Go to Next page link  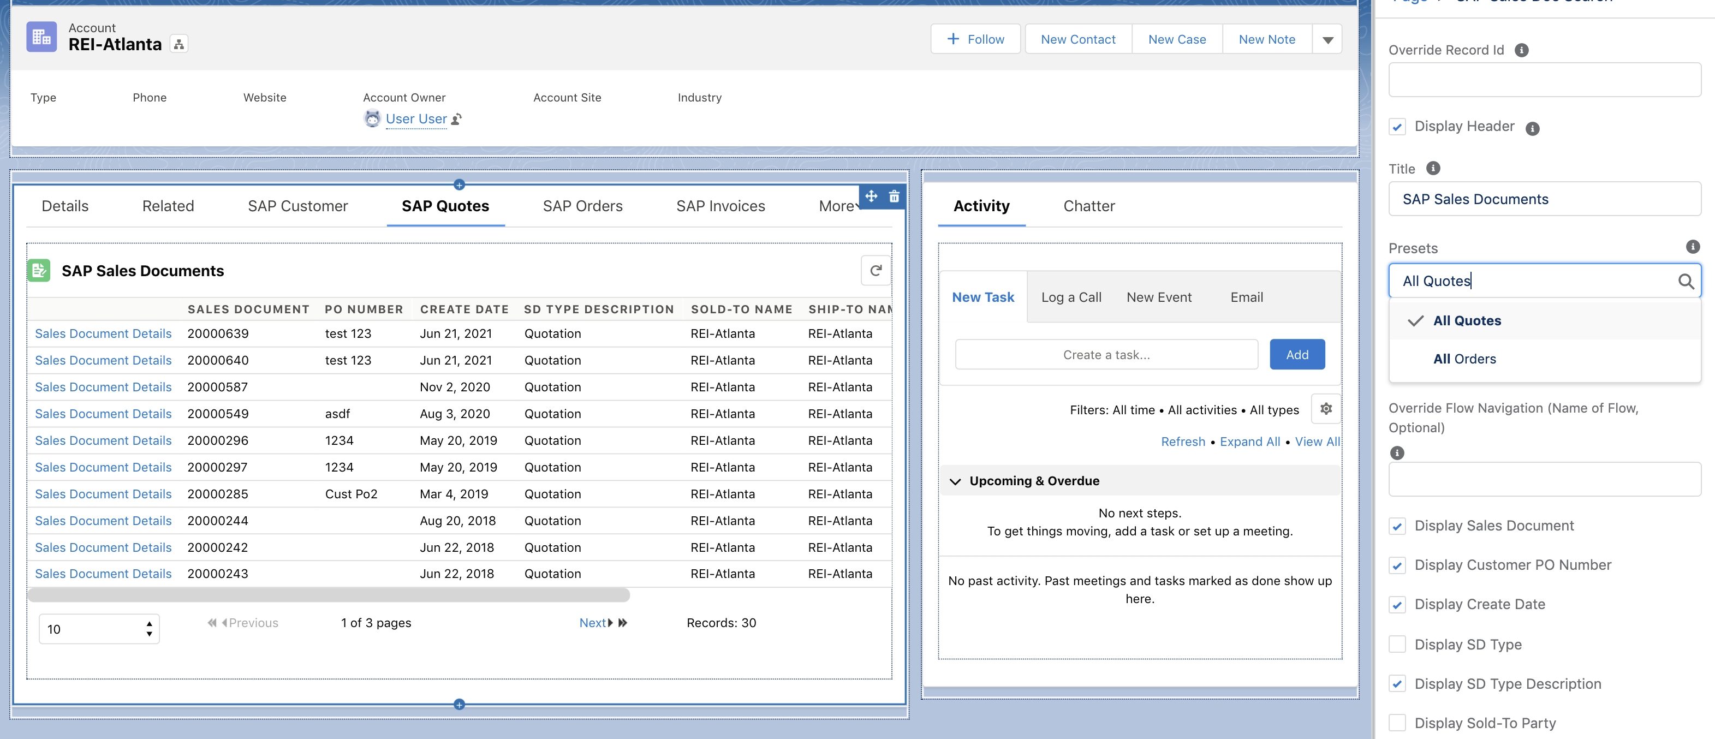point(596,623)
